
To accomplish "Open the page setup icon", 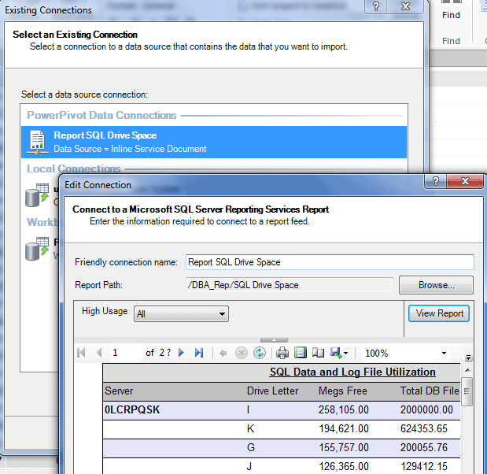I will click(x=318, y=354).
